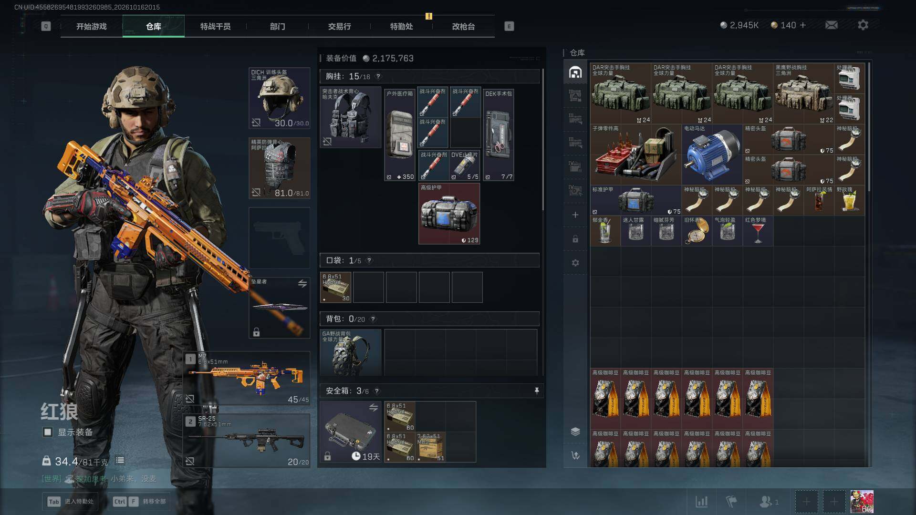
Task: Click the stack layers sort icon
Action: (x=575, y=432)
